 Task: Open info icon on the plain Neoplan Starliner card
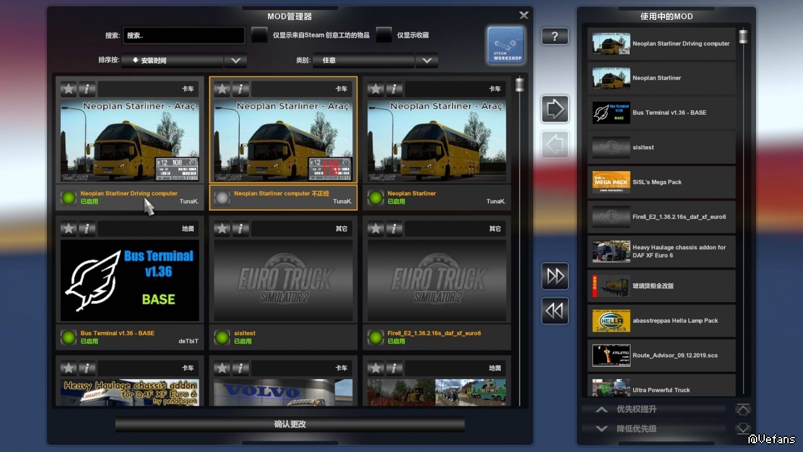394,89
